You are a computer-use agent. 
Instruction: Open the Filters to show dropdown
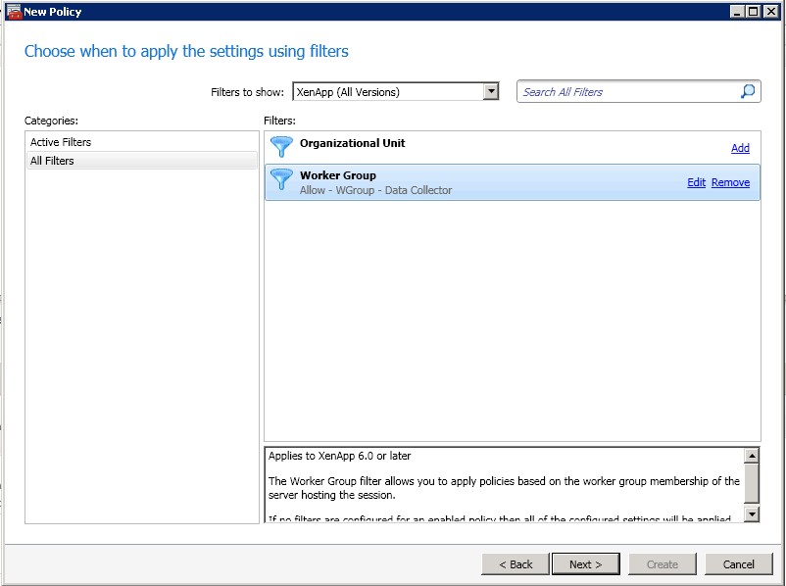(x=491, y=92)
